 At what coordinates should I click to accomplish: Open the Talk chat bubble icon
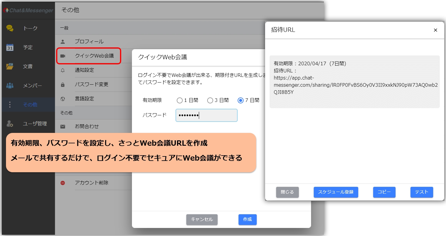(x=10, y=28)
